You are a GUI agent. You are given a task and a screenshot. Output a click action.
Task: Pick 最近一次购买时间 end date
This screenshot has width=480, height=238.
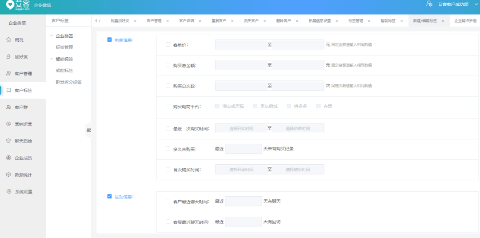click(298, 128)
